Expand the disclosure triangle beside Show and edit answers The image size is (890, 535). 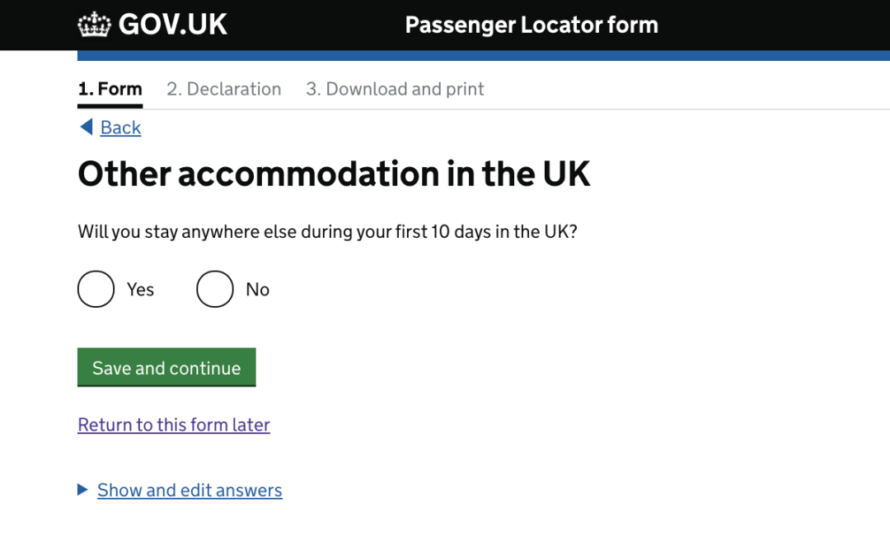82,490
